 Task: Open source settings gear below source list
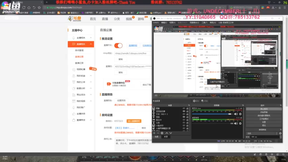pyautogui.click(x=162, y=133)
